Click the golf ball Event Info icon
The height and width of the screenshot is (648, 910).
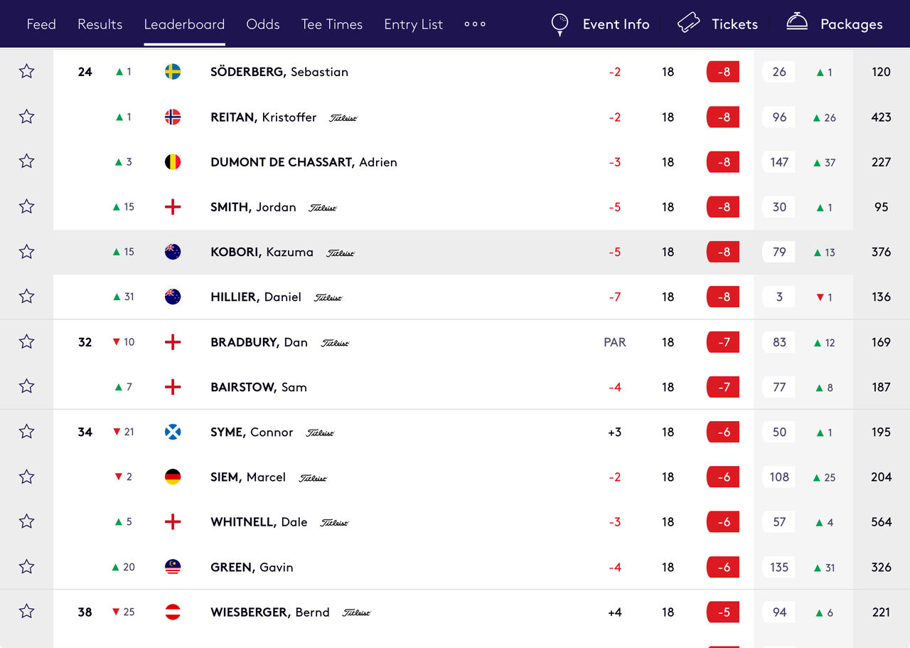[560, 24]
